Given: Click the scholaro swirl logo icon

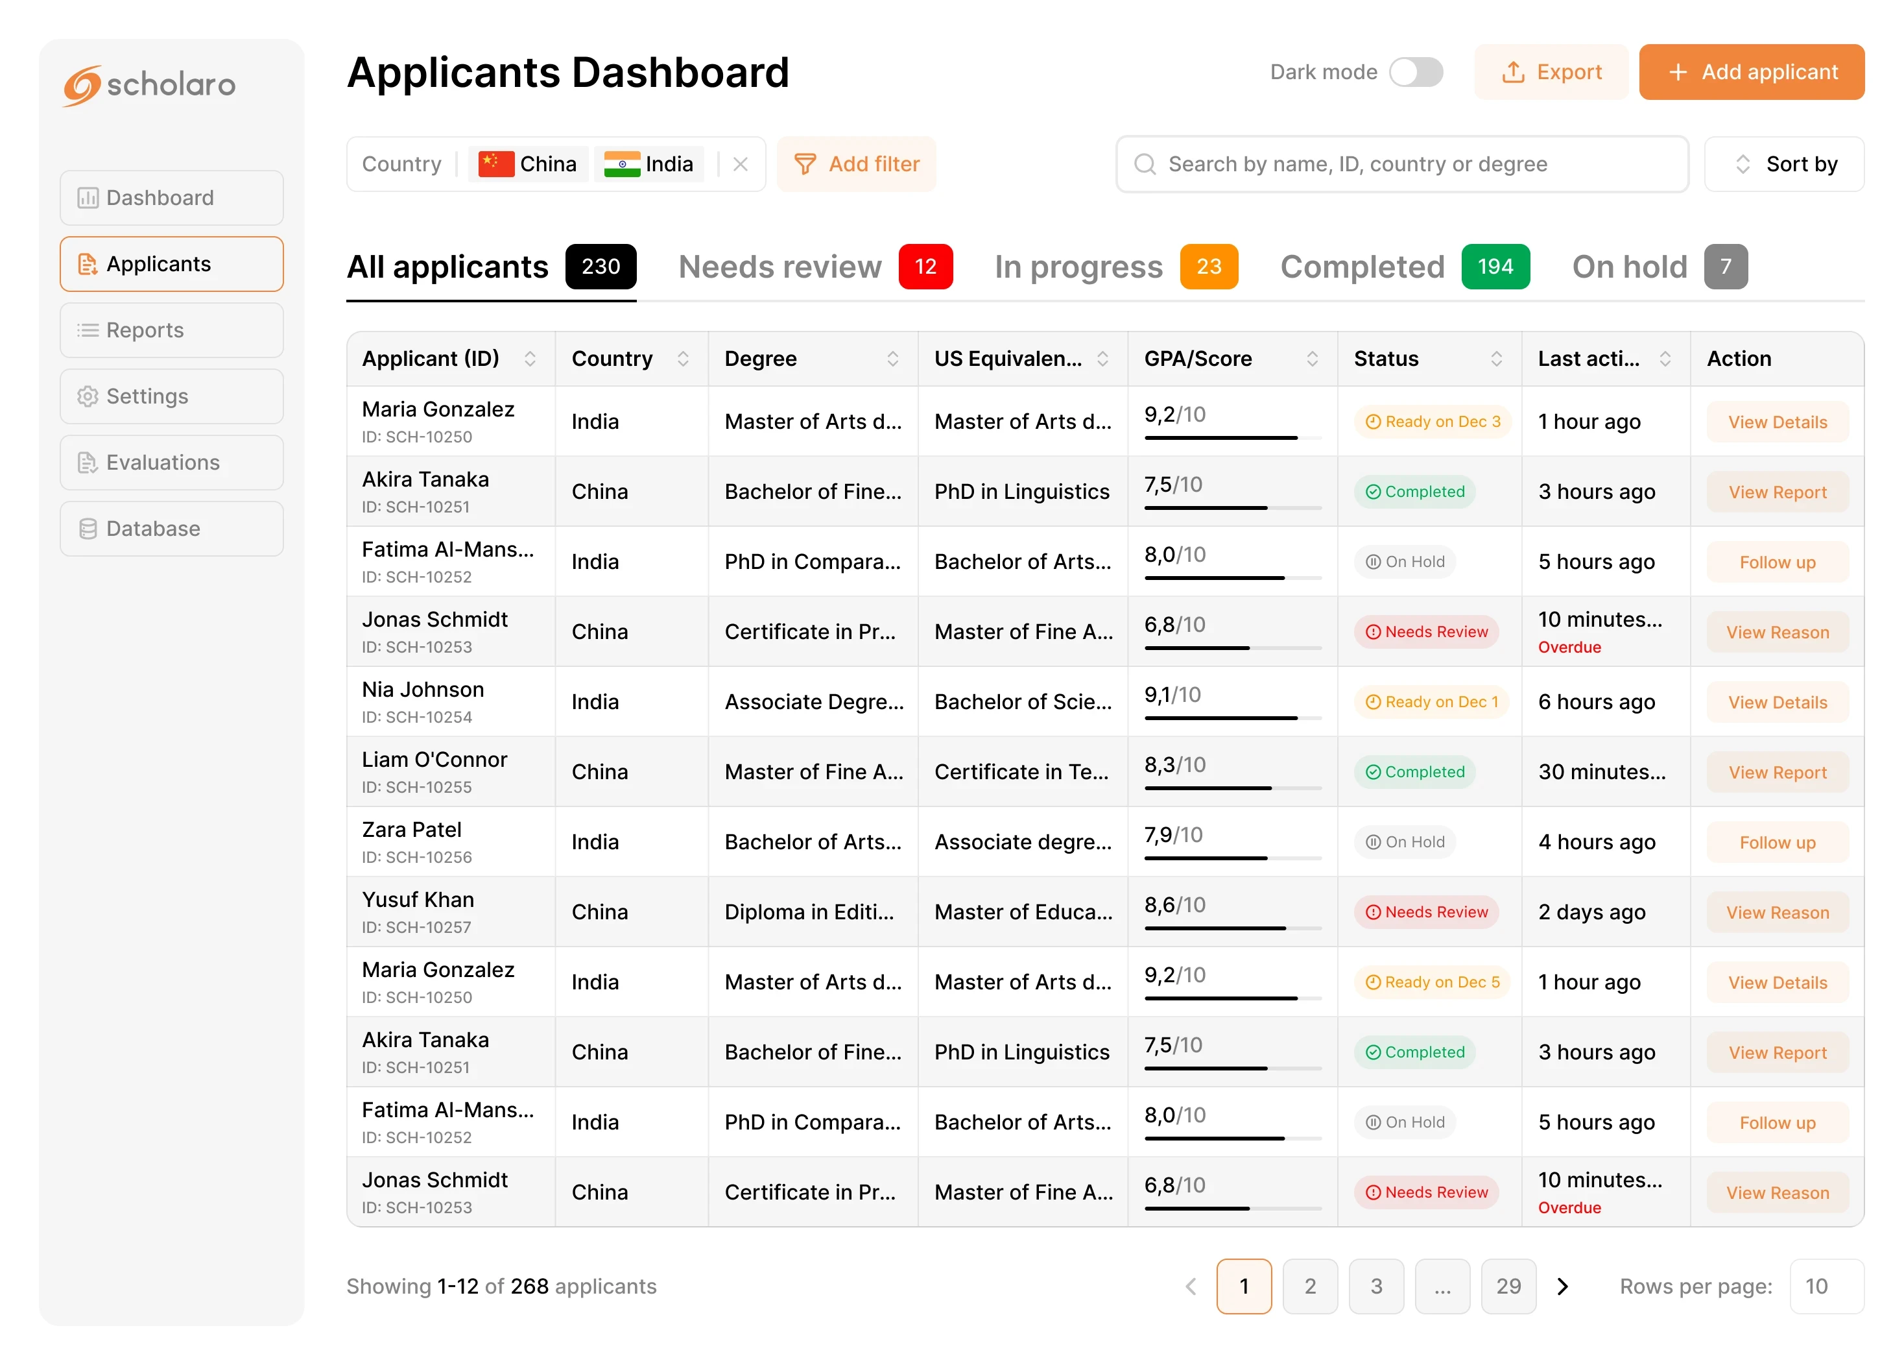Looking at the screenshot, I should 82,86.
